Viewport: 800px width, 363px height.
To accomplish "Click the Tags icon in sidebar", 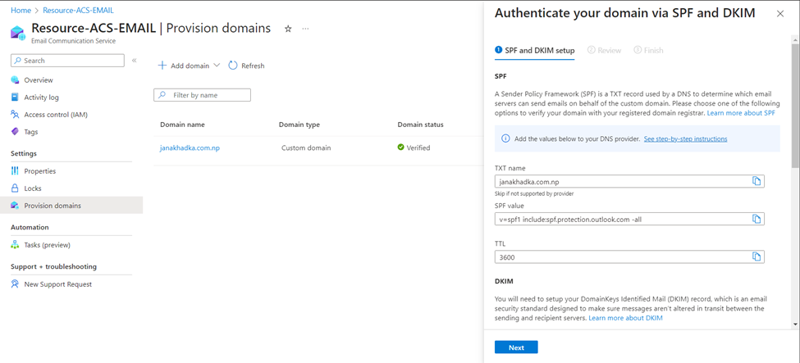I will coord(16,132).
